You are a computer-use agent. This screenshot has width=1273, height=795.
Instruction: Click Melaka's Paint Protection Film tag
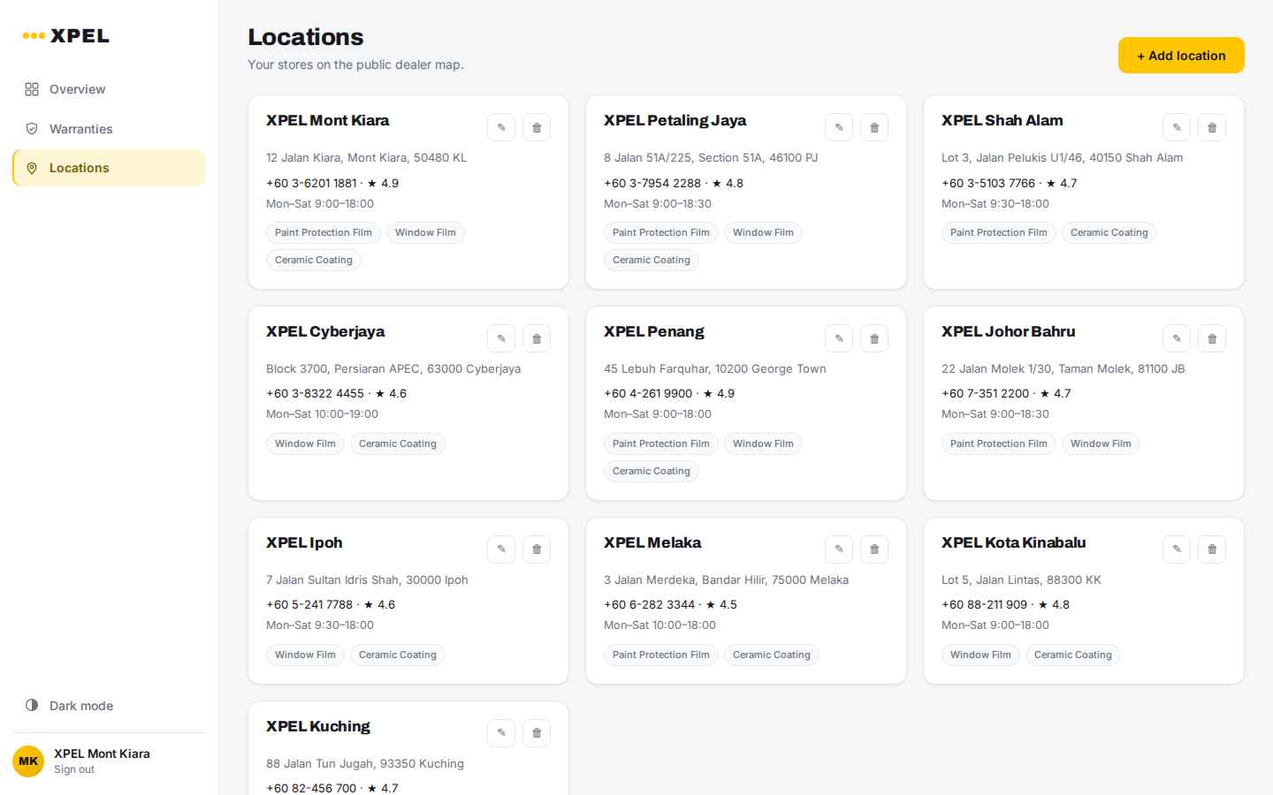click(661, 655)
